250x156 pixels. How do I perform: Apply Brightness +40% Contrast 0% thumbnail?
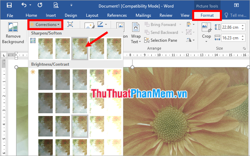114,126
